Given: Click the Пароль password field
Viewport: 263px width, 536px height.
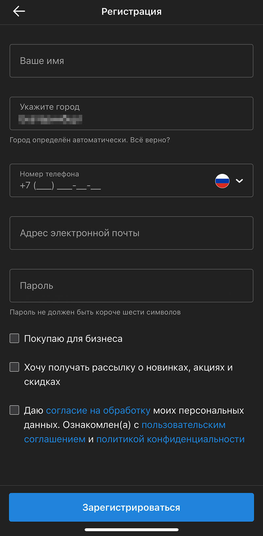Looking at the screenshot, I should [131, 285].
